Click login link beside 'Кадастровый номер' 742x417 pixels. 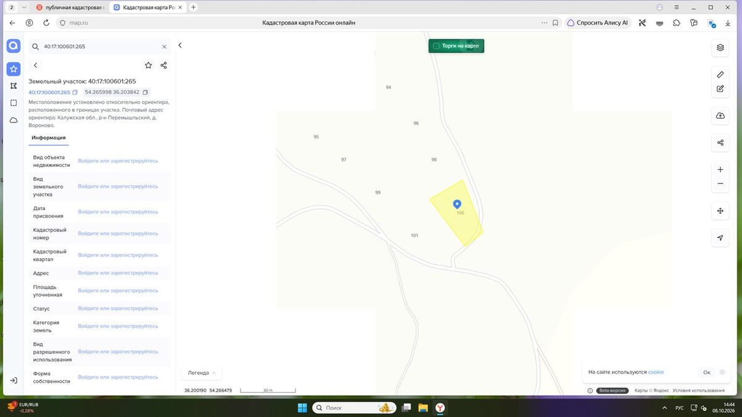(118, 234)
